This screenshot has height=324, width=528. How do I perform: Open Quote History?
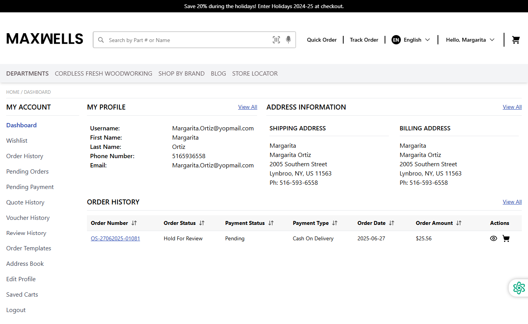pos(25,202)
